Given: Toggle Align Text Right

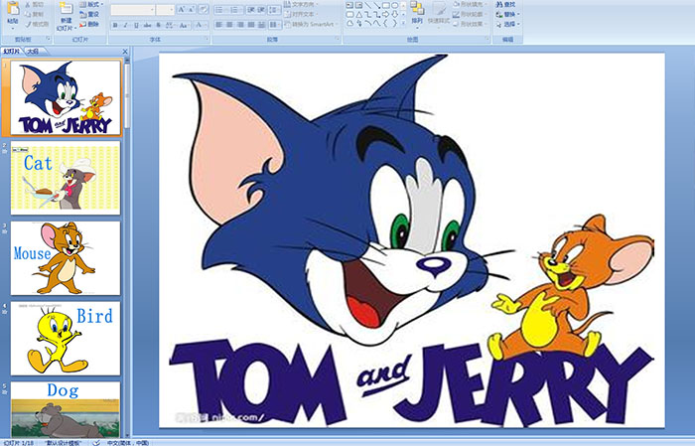Looking at the screenshot, I should click(x=240, y=25).
